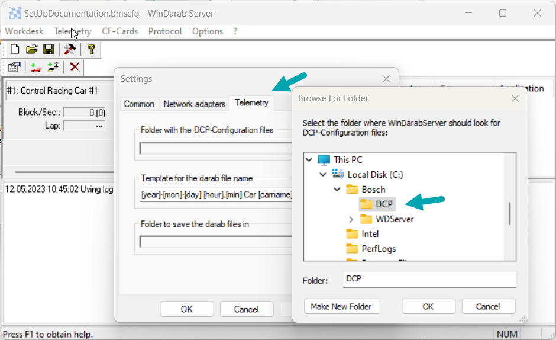Open the Telemetry menu
Viewport: 556px width, 340px height.
coord(73,31)
